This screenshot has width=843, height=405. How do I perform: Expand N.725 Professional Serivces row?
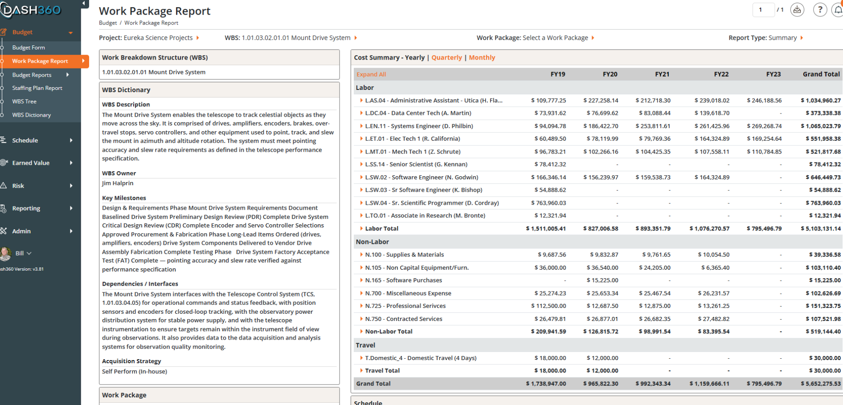361,306
